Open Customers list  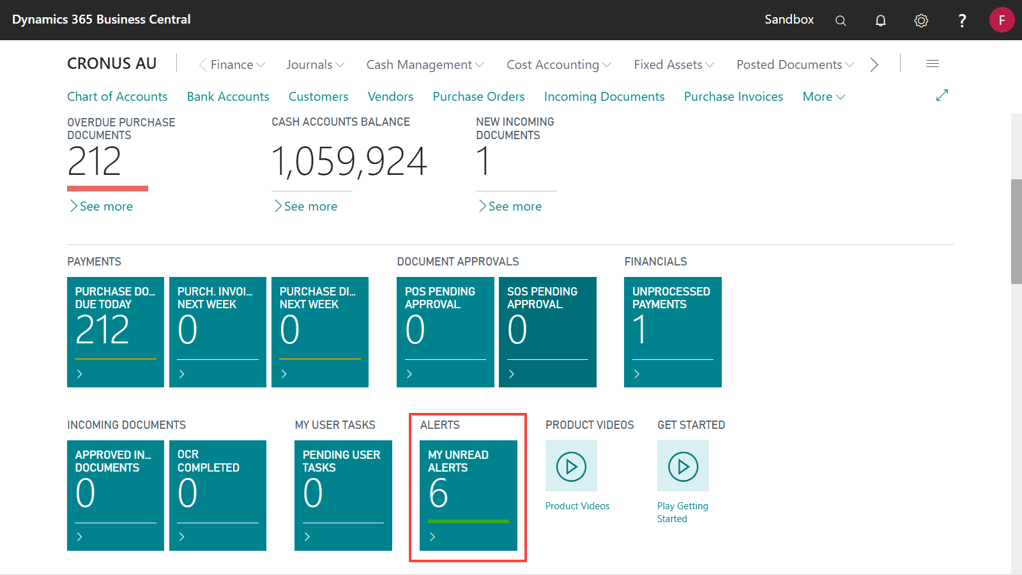click(x=318, y=96)
